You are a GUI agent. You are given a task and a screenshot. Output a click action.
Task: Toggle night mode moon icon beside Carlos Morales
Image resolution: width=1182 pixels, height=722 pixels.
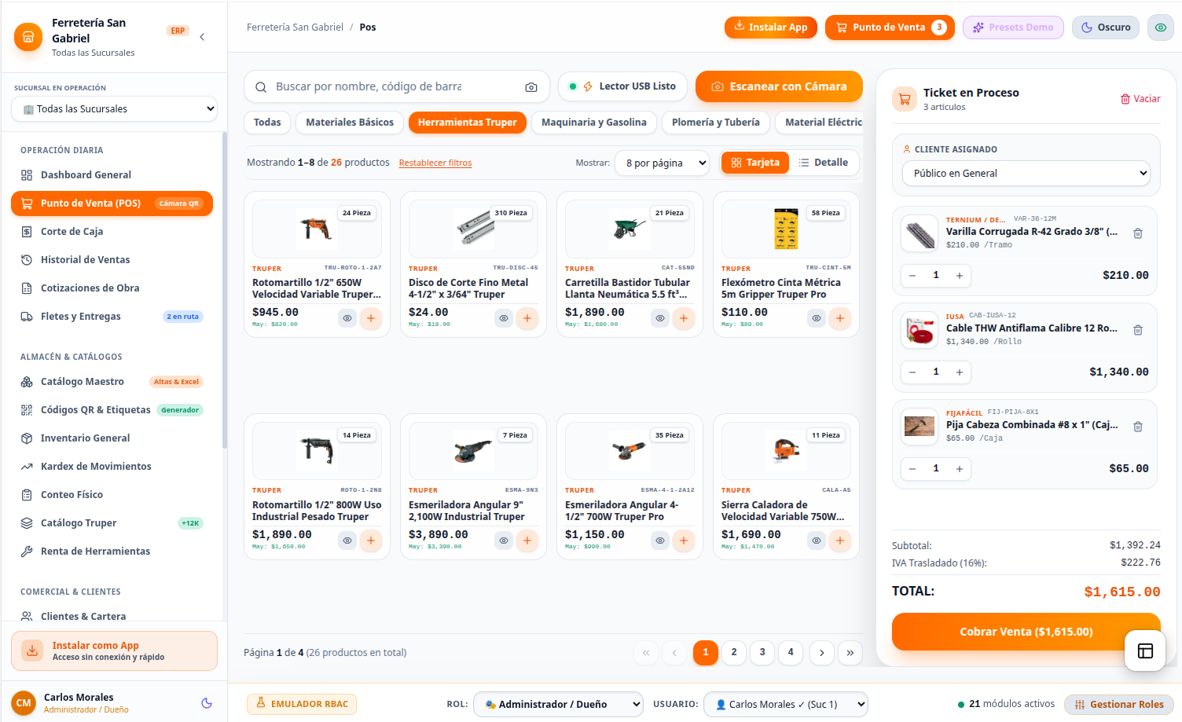(x=207, y=703)
